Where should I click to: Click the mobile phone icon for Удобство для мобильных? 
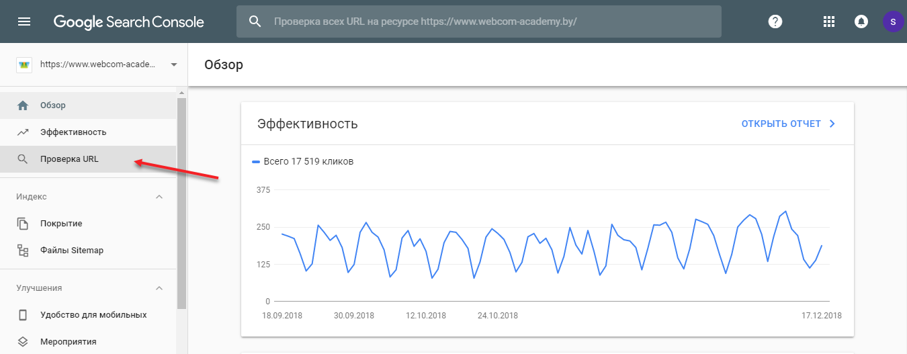click(23, 315)
